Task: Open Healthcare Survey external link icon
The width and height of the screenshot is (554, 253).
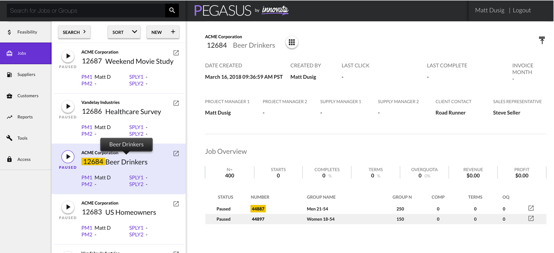Action: click(x=176, y=103)
